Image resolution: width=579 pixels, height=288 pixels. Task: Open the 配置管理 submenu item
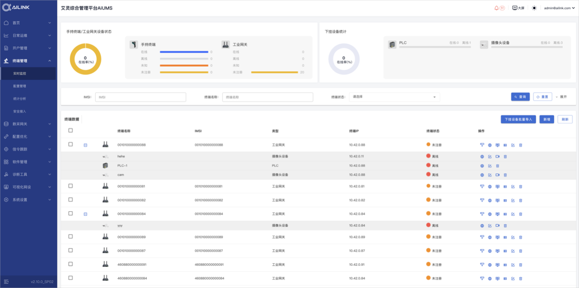(x=20, y=86)
